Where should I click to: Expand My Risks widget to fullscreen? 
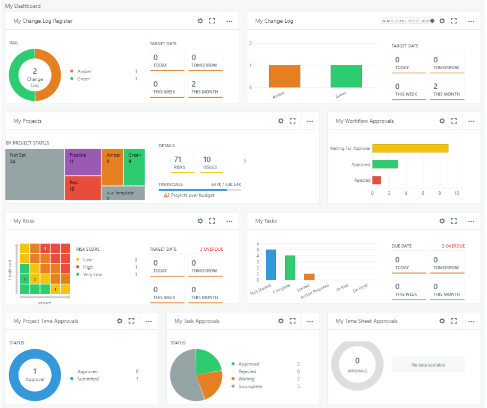[212, 221]
